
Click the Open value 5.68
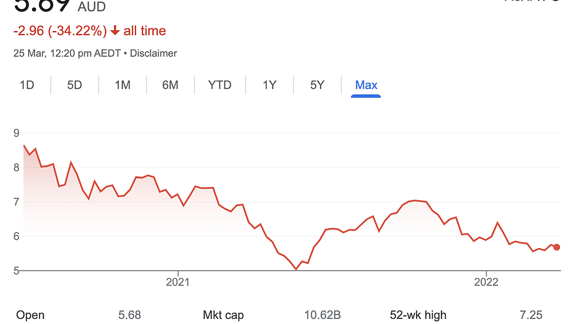tap(130, 315)
